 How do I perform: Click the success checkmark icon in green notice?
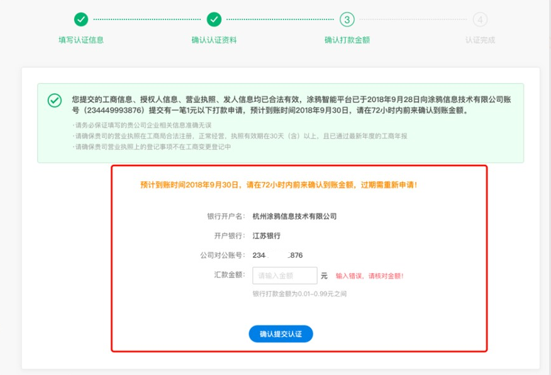click(x=55, y=101)
